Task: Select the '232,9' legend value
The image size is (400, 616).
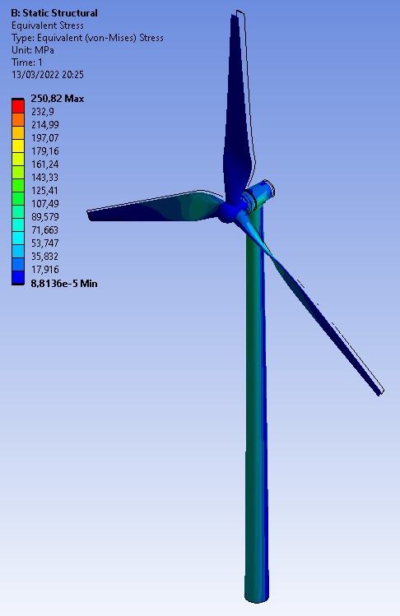Action: click(x=43, y=112)
